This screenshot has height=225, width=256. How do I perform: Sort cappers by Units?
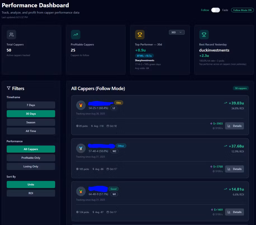[x=31, y=185]
